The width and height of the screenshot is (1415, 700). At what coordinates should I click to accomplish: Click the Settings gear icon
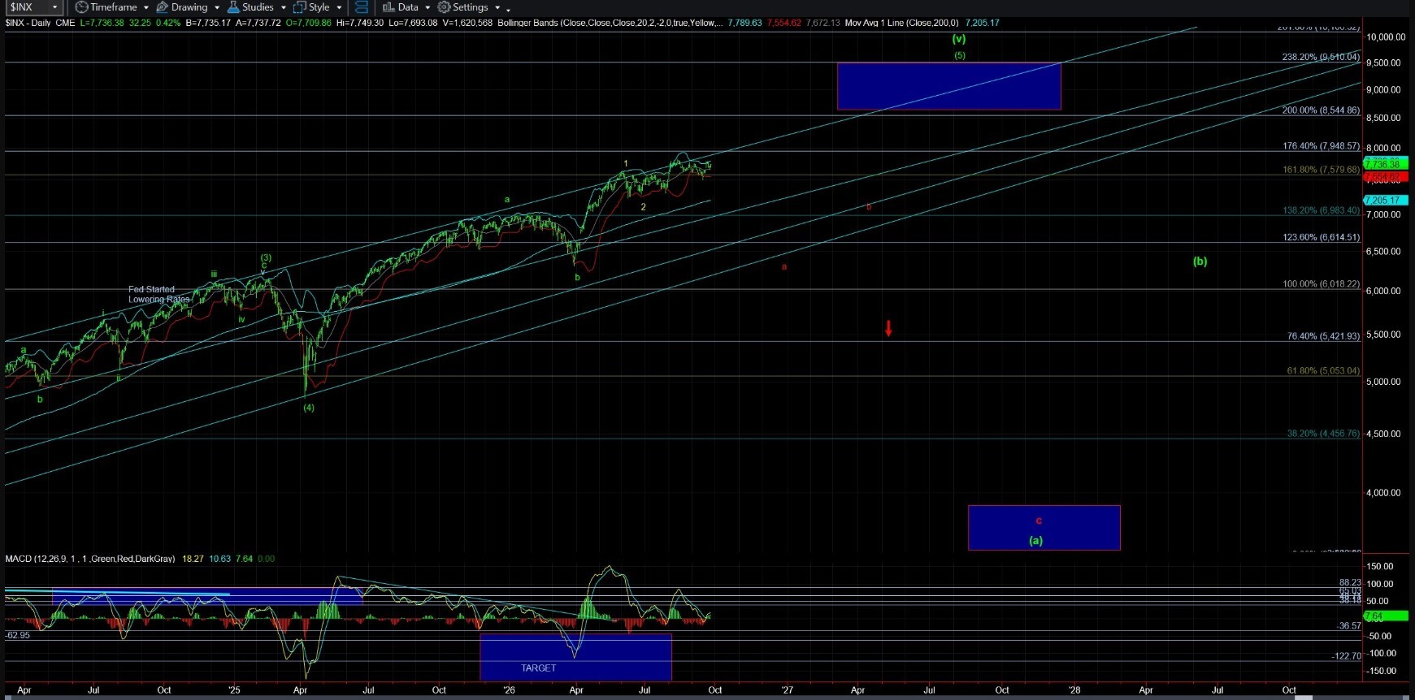pos(444,7)
